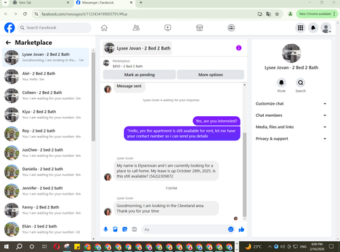Mute this conversation with the bell button
Image resolution: width=340 pixels, height=252 pixels.
point(282,83)
